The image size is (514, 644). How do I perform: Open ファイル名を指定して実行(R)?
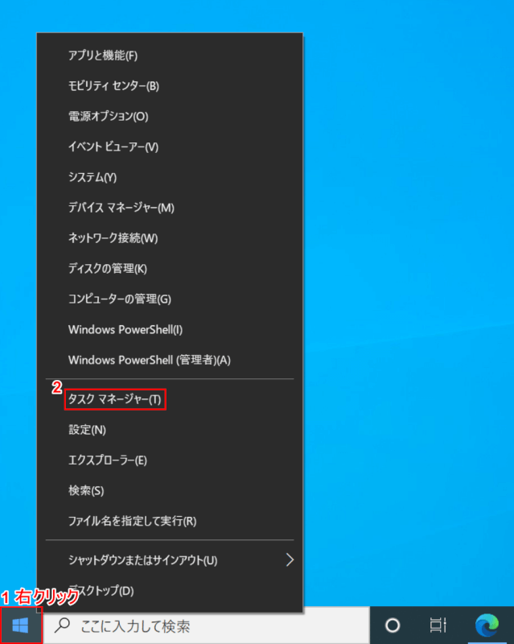click(170, 521)
